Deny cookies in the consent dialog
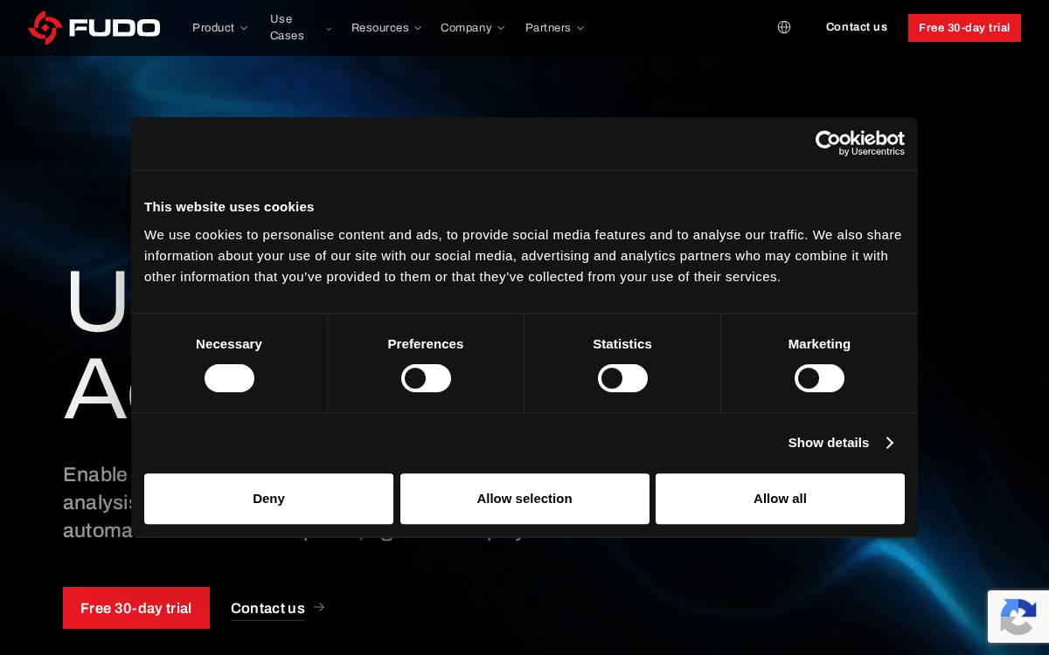The image size is (1049, 655). (x=268, y=499)
